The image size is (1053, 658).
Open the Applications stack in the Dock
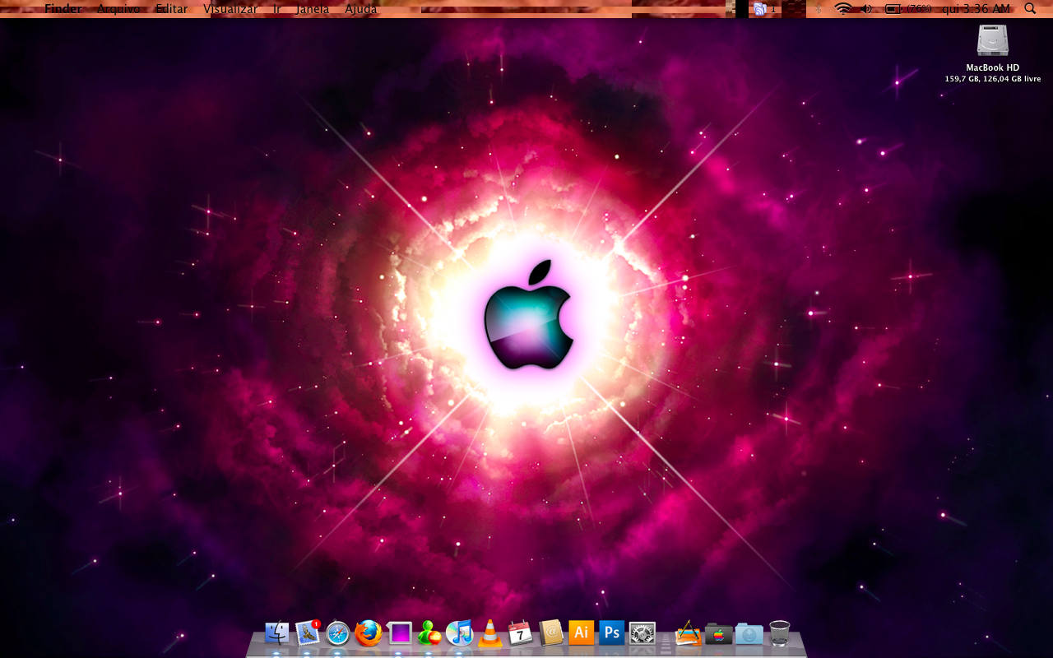(x=688, y=633)
